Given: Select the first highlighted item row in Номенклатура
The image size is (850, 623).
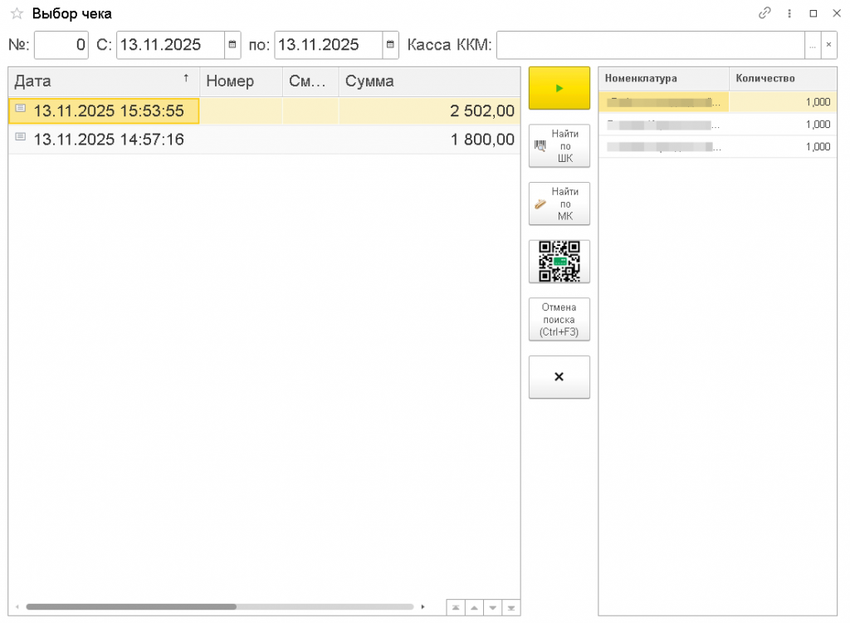Looking at the screenshot, I should tap(718, 102).
